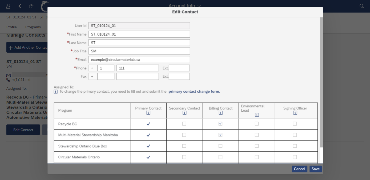370x180 pixels.
Task: Switch to the Programs tab
Action: (33, 27)
